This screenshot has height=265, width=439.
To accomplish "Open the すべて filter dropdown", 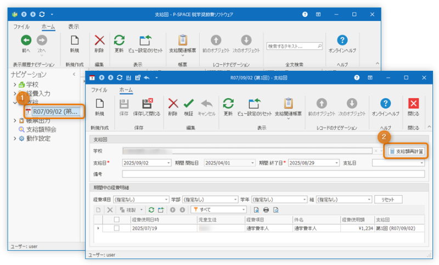I will click(244, 210).
